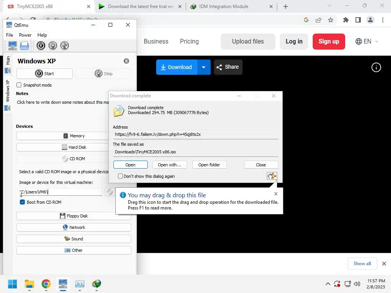The height and width of the screenshot is (293, 391).
Task: Expand the Network section
Action: point(74,227)
